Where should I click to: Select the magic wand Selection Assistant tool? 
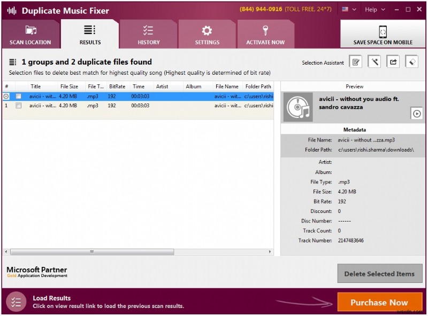[374, 61]
